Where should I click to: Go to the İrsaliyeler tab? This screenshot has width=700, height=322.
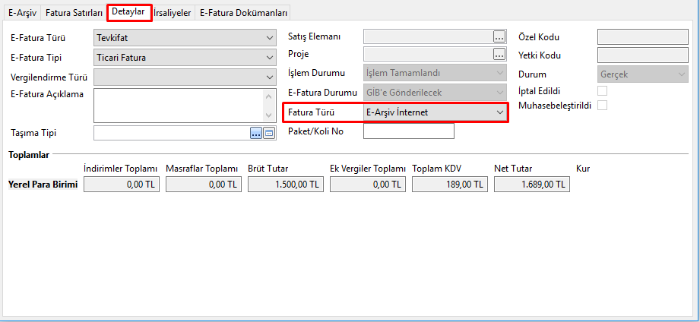[x=173, y=13]
